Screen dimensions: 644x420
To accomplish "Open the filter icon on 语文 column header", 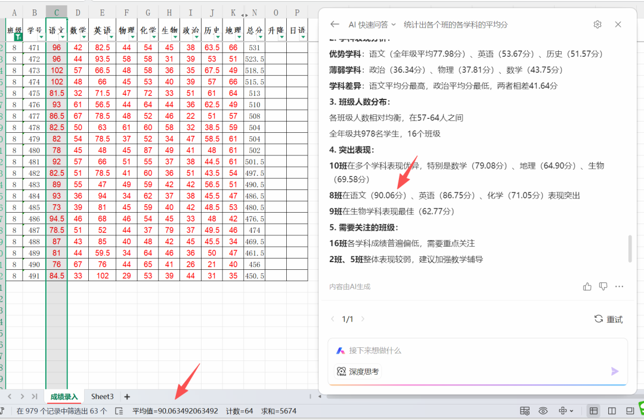I will [63, 37].
